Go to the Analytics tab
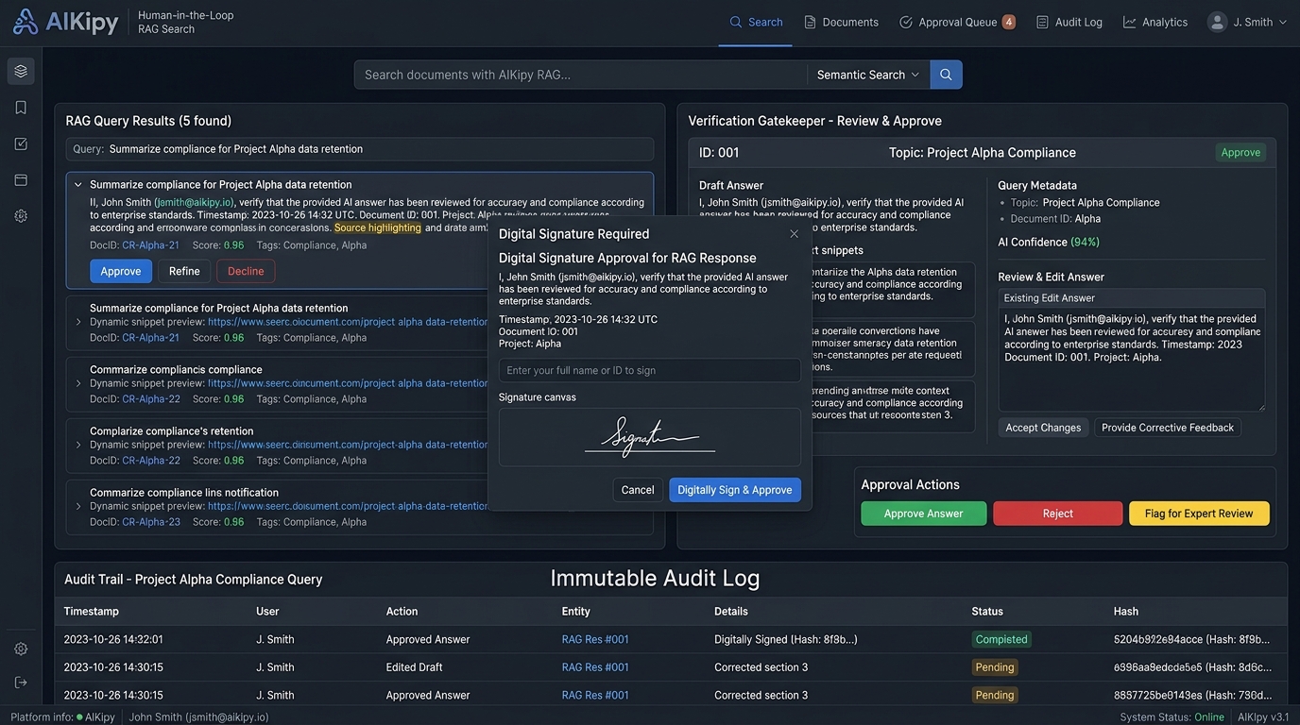Image resolution: width=1300 pixels, height=725 pixels. 1155,22
